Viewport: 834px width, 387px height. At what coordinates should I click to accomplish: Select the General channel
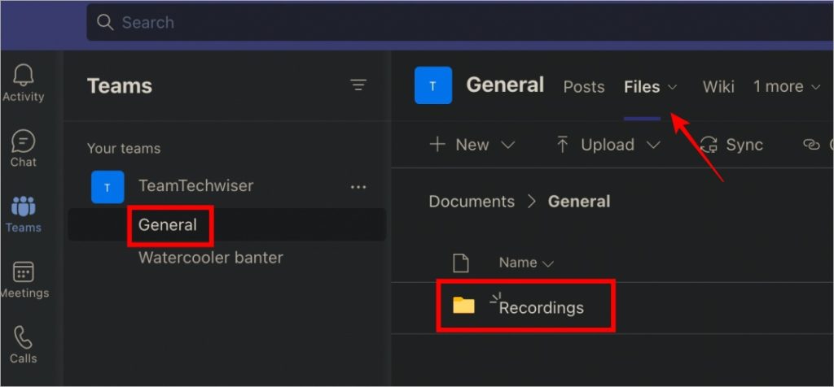226,224
